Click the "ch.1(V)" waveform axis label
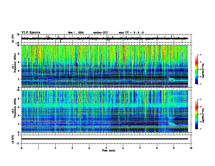This screenshot has height=166, width=215. click(x=13, y=39)
